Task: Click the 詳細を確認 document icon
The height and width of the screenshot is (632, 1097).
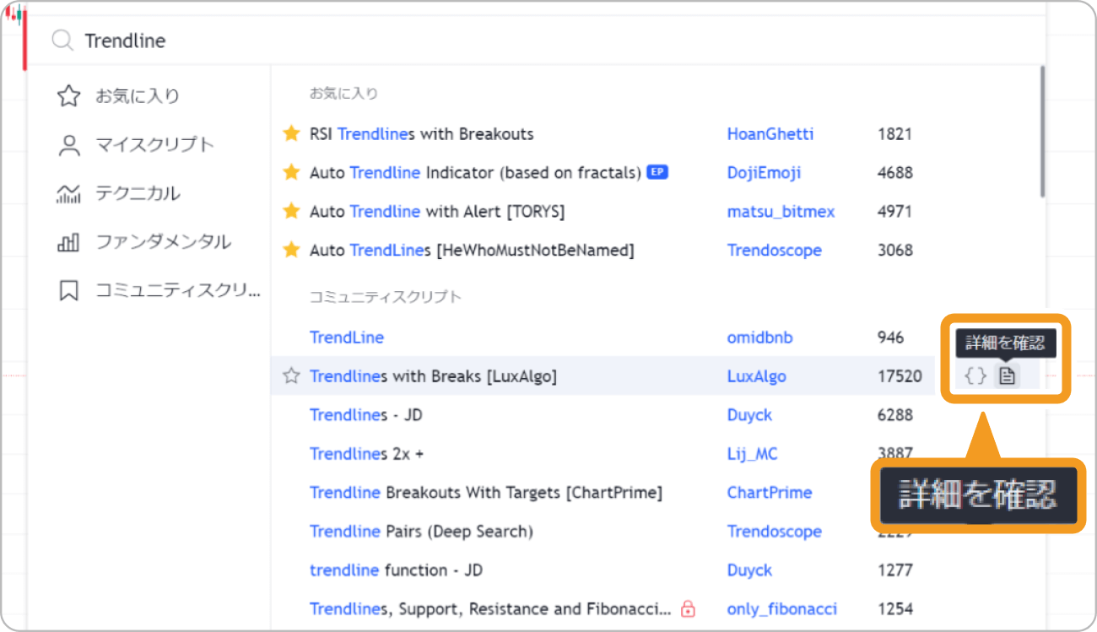Action: (x=1007, y=376)
